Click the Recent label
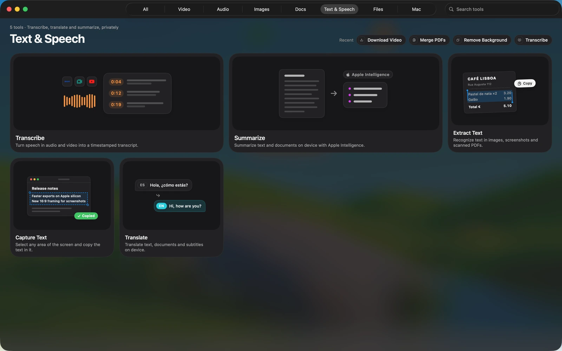 (x=346, y=40)
